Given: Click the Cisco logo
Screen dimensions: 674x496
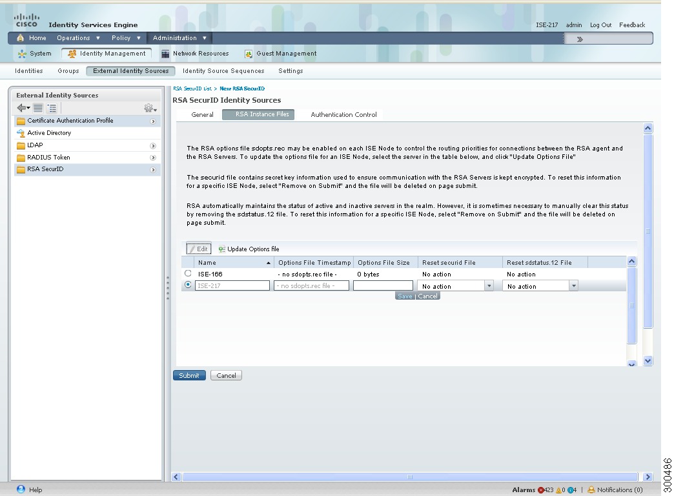Looking at the screenshot, I should point(26,21).
